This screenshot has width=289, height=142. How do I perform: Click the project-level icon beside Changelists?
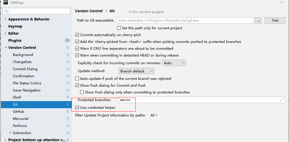68,62
